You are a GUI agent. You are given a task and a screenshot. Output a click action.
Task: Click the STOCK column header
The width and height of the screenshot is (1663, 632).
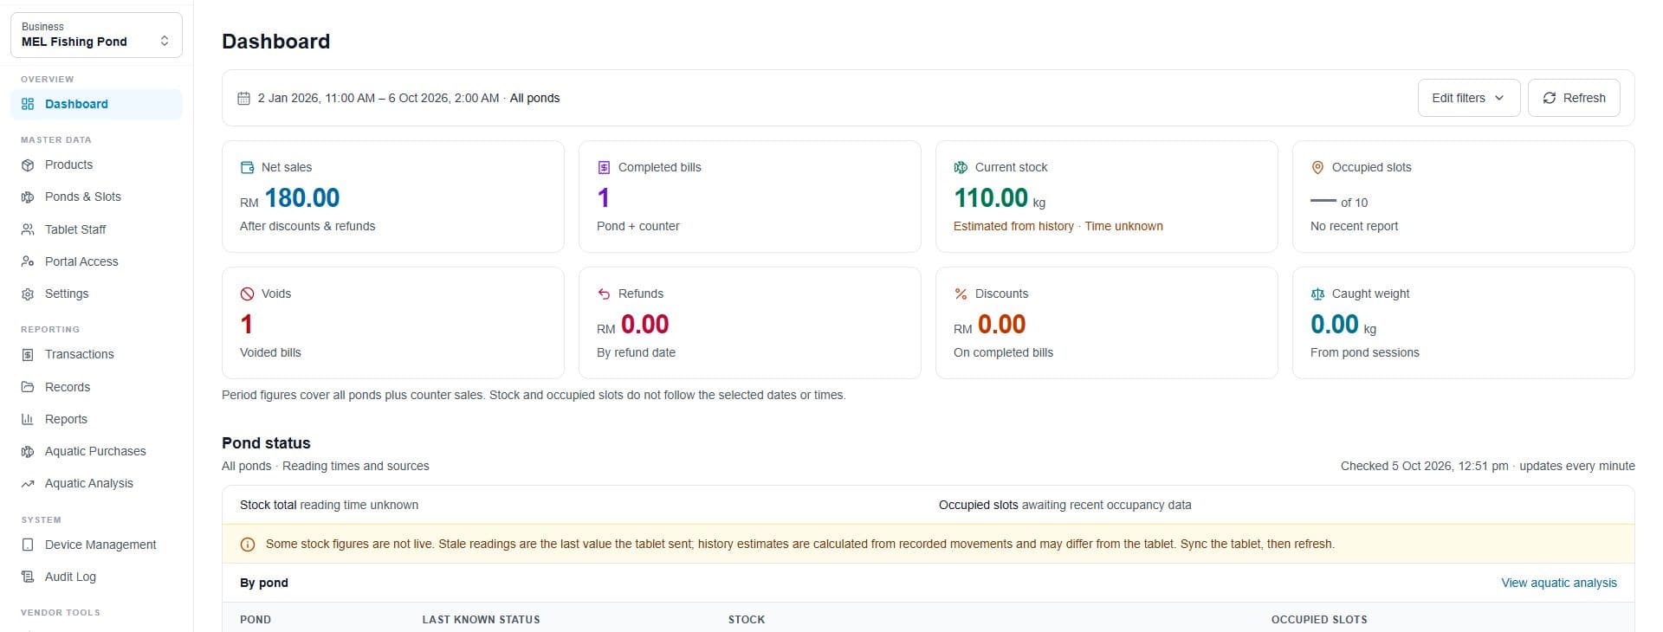click(747, 620)
